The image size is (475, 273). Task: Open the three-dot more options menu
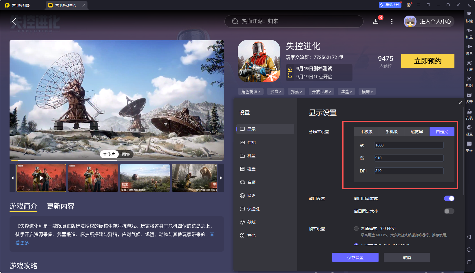point(392,21)
